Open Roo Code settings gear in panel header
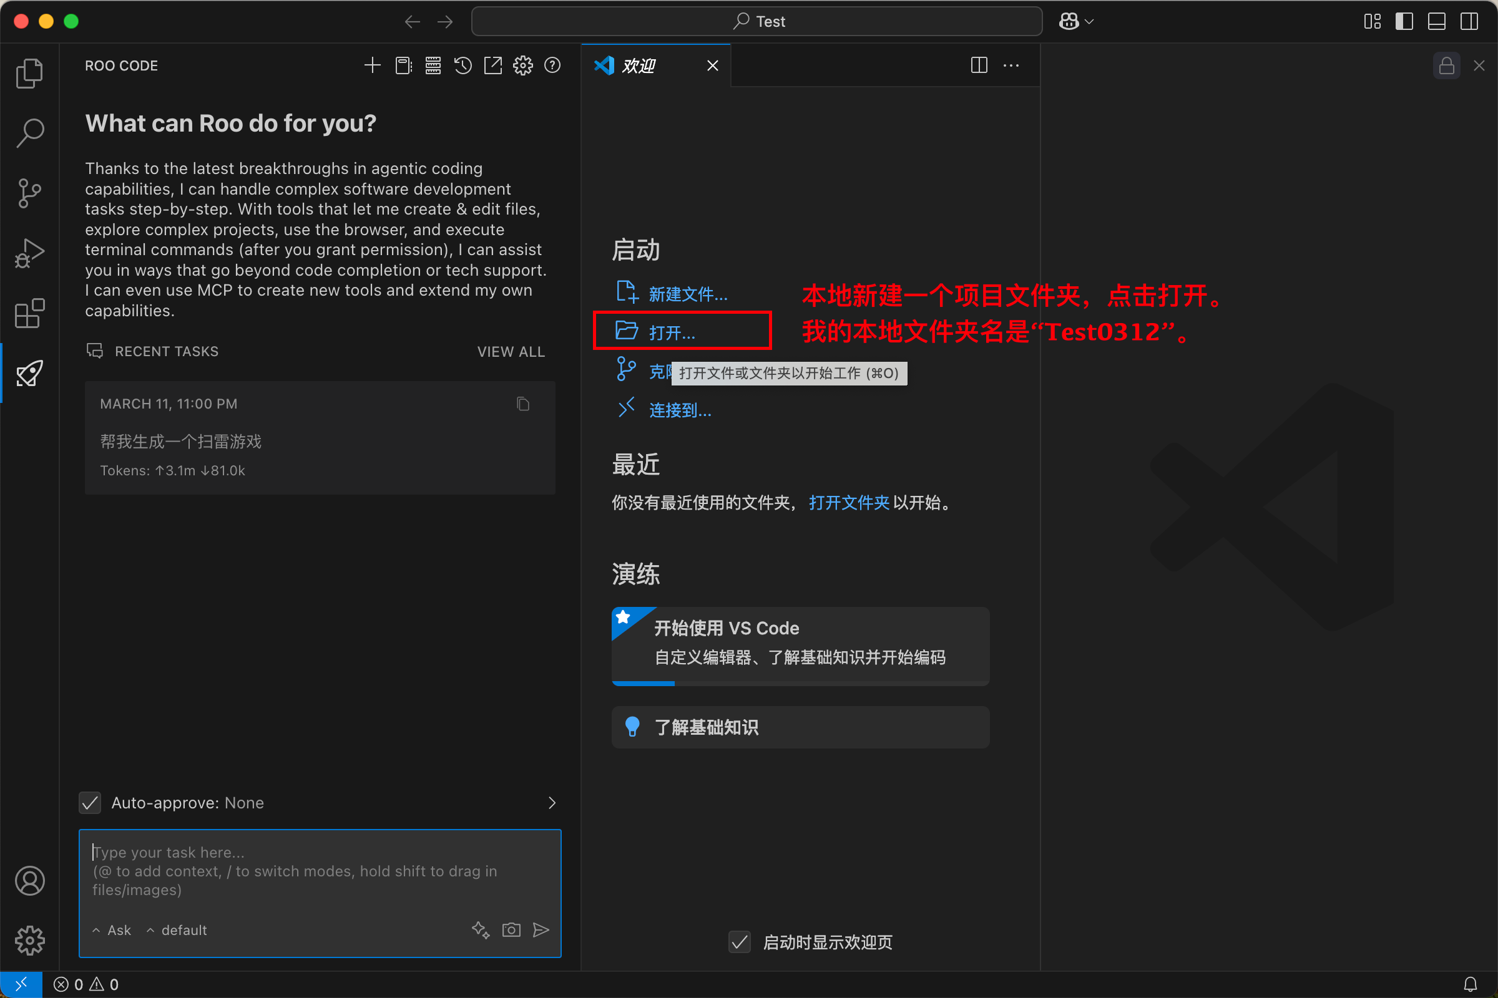Viewport: 1498px width, 998px height. click(x=523, y=65)
